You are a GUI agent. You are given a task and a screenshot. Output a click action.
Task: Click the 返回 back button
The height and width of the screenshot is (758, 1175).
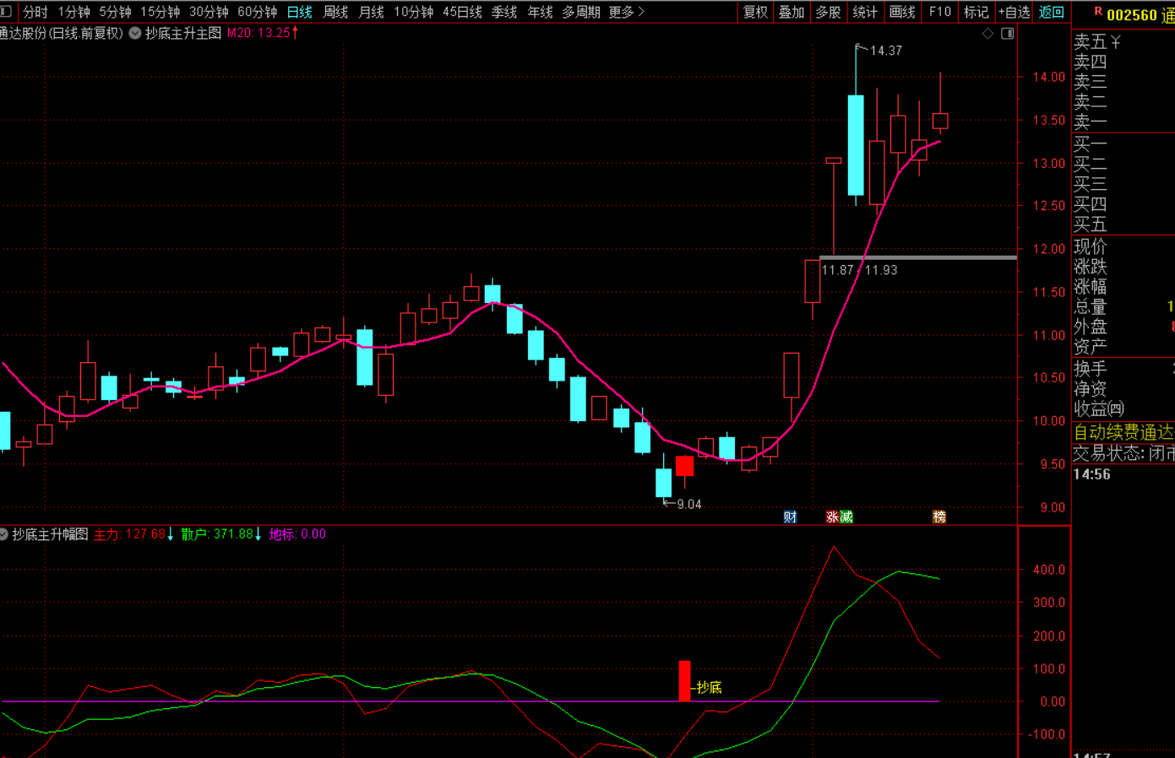point(1051,12)
